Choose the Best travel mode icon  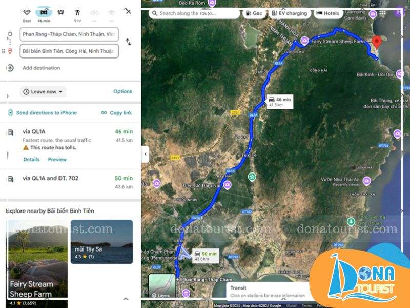tap(27, 12)
